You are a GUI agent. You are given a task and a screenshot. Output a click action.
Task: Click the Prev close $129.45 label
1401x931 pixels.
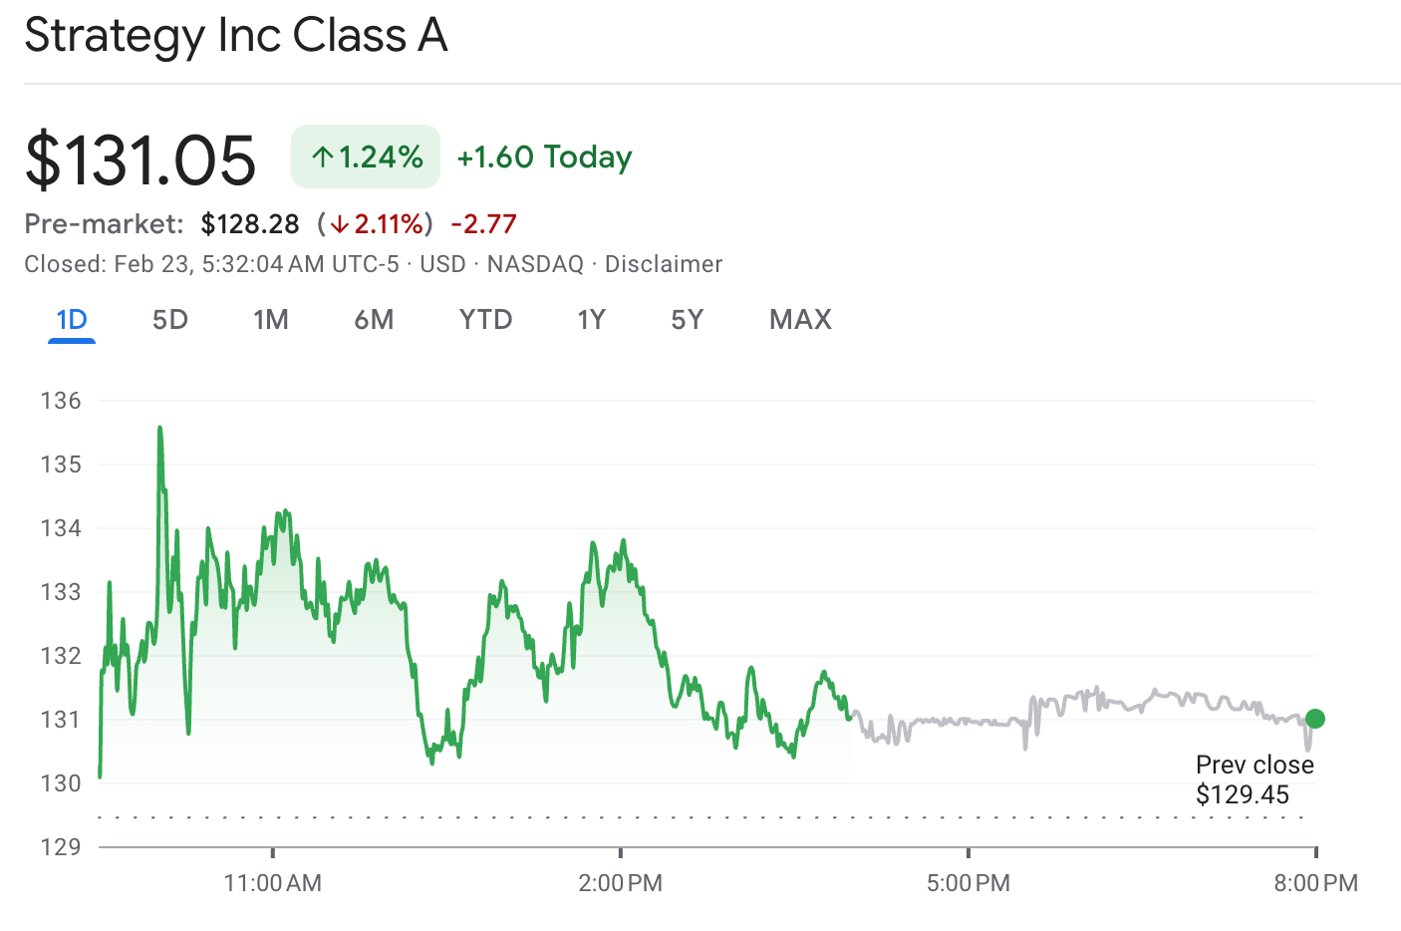point(1255,779)
